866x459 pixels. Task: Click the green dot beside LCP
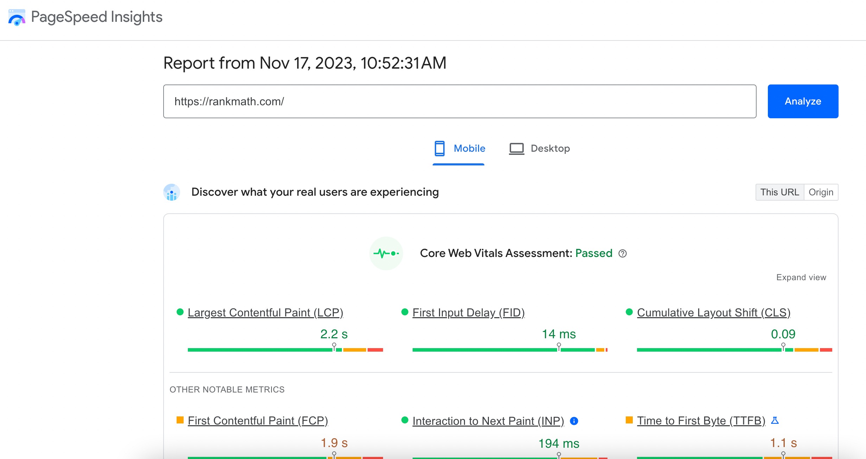click(x=180, y=312)
